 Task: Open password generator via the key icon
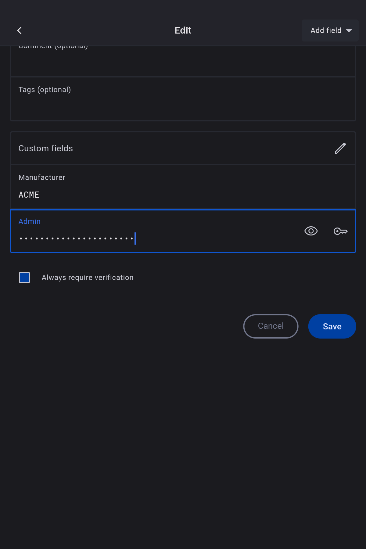coord(340,231)
